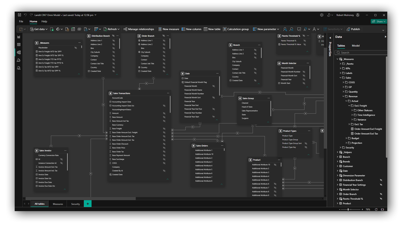
Task: Open the File menu
Action: point(21,21)
